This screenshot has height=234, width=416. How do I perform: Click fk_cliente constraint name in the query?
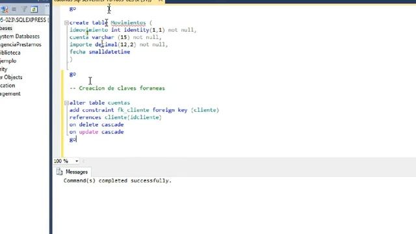(x=133, y=110)
